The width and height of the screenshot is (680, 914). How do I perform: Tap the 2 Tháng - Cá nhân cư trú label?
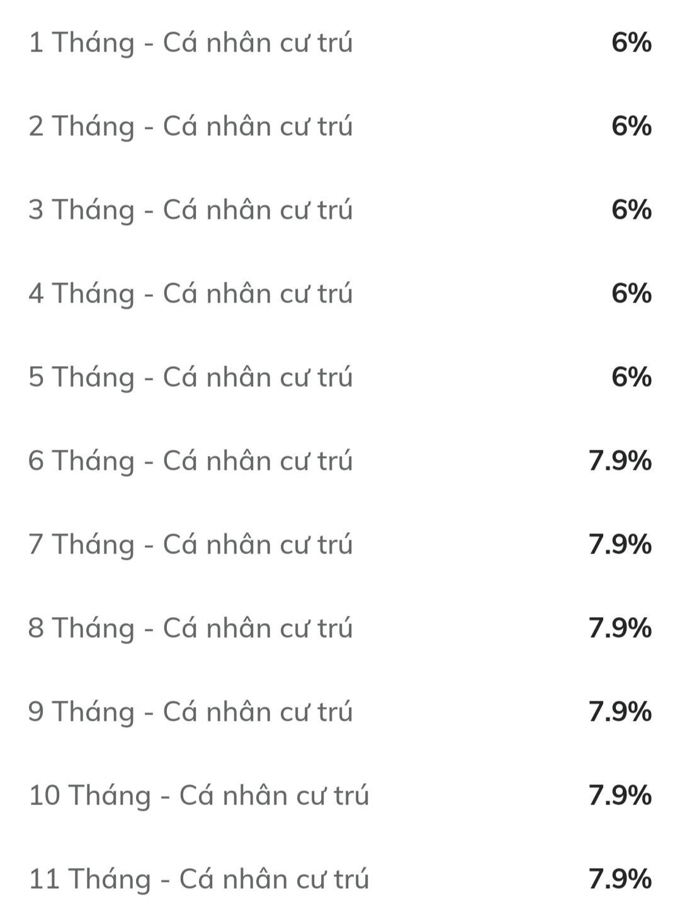(190, 126)
